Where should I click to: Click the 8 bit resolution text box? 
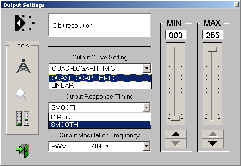(x=100, y=25)
